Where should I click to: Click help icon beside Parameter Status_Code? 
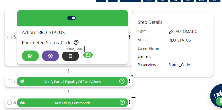point(76,42)
